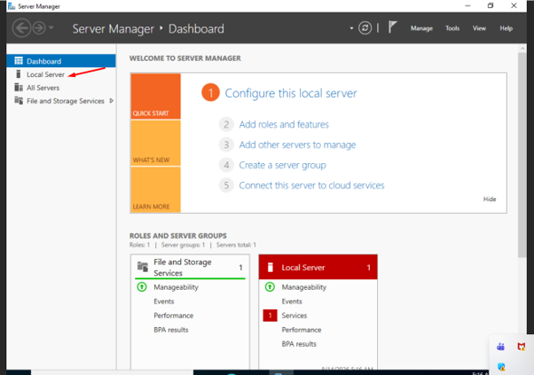Click the Teams tray icon
The width and height of the screenshot is (534, 375).
tap(500, 347)
